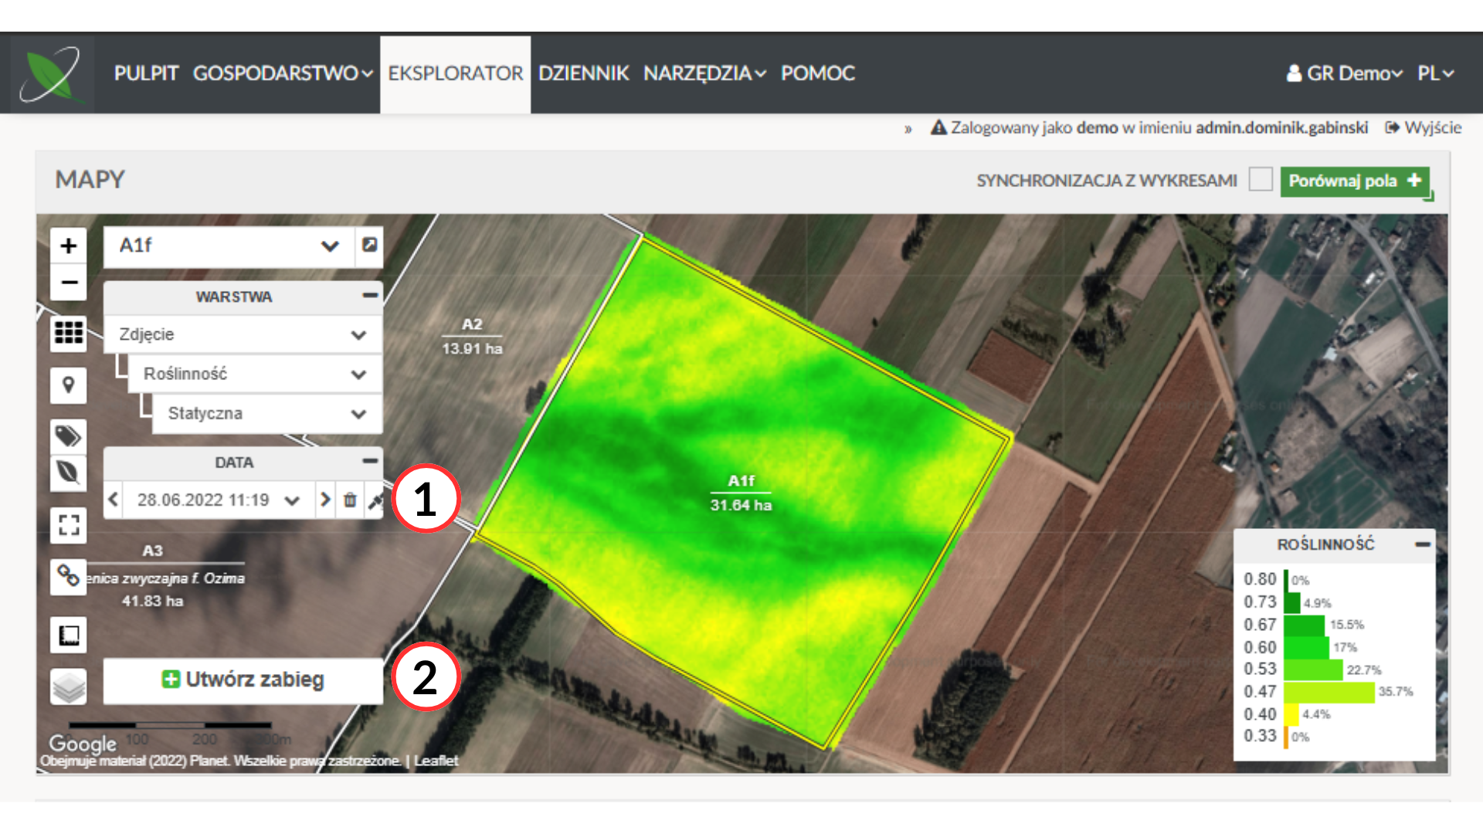
Task: Collapse the WARSTWA panel
Action: coord(370,296)
